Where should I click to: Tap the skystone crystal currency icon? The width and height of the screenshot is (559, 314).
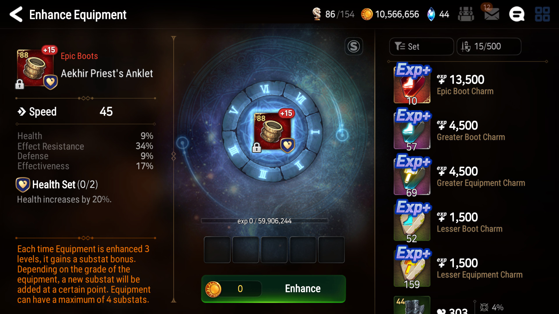click(431, 14)
